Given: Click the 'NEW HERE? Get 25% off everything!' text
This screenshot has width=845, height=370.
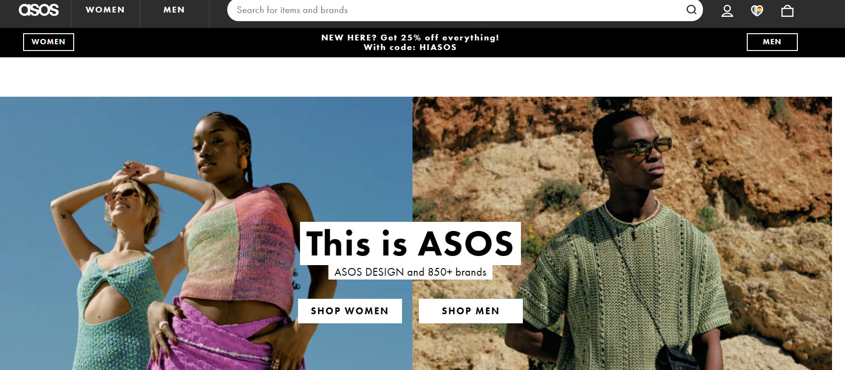Looking at the screenshot, I should coord(410,38).
